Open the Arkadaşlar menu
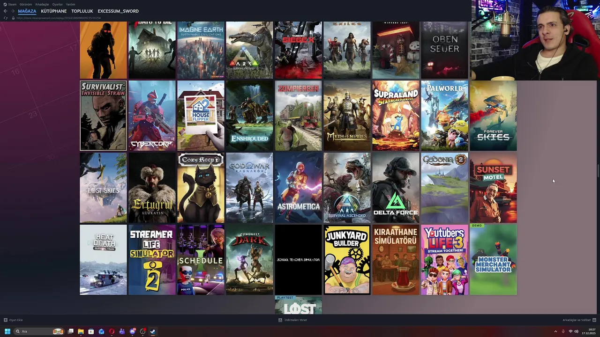This screenshot has height=337, width=600. tap(42, 4)
